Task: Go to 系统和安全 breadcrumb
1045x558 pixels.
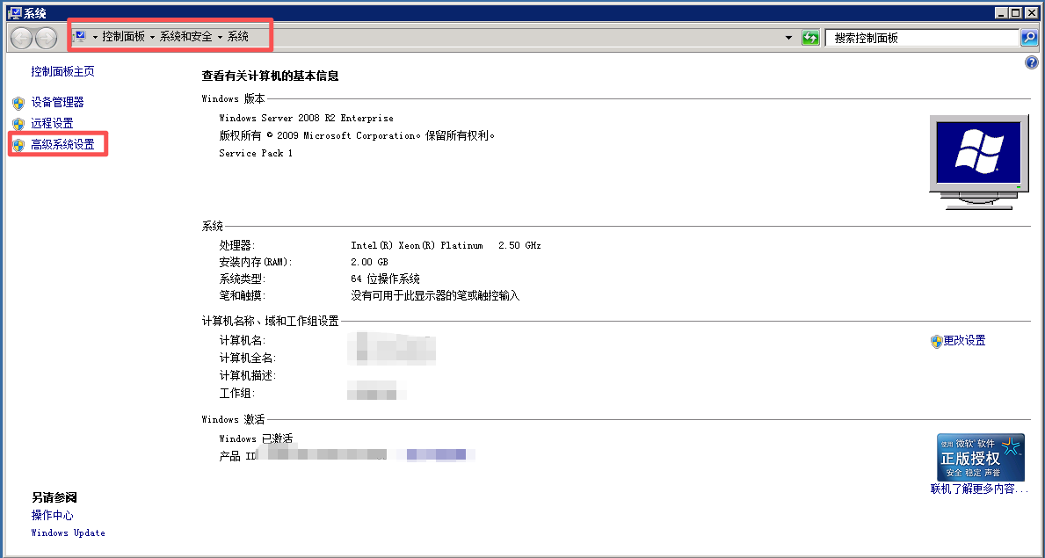Action: pos(186,37)
